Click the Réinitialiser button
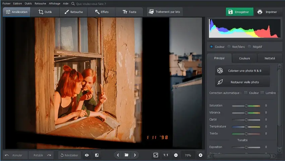This screenshot has width=285, height=161. pyautogui.click(x=69, y=155)
